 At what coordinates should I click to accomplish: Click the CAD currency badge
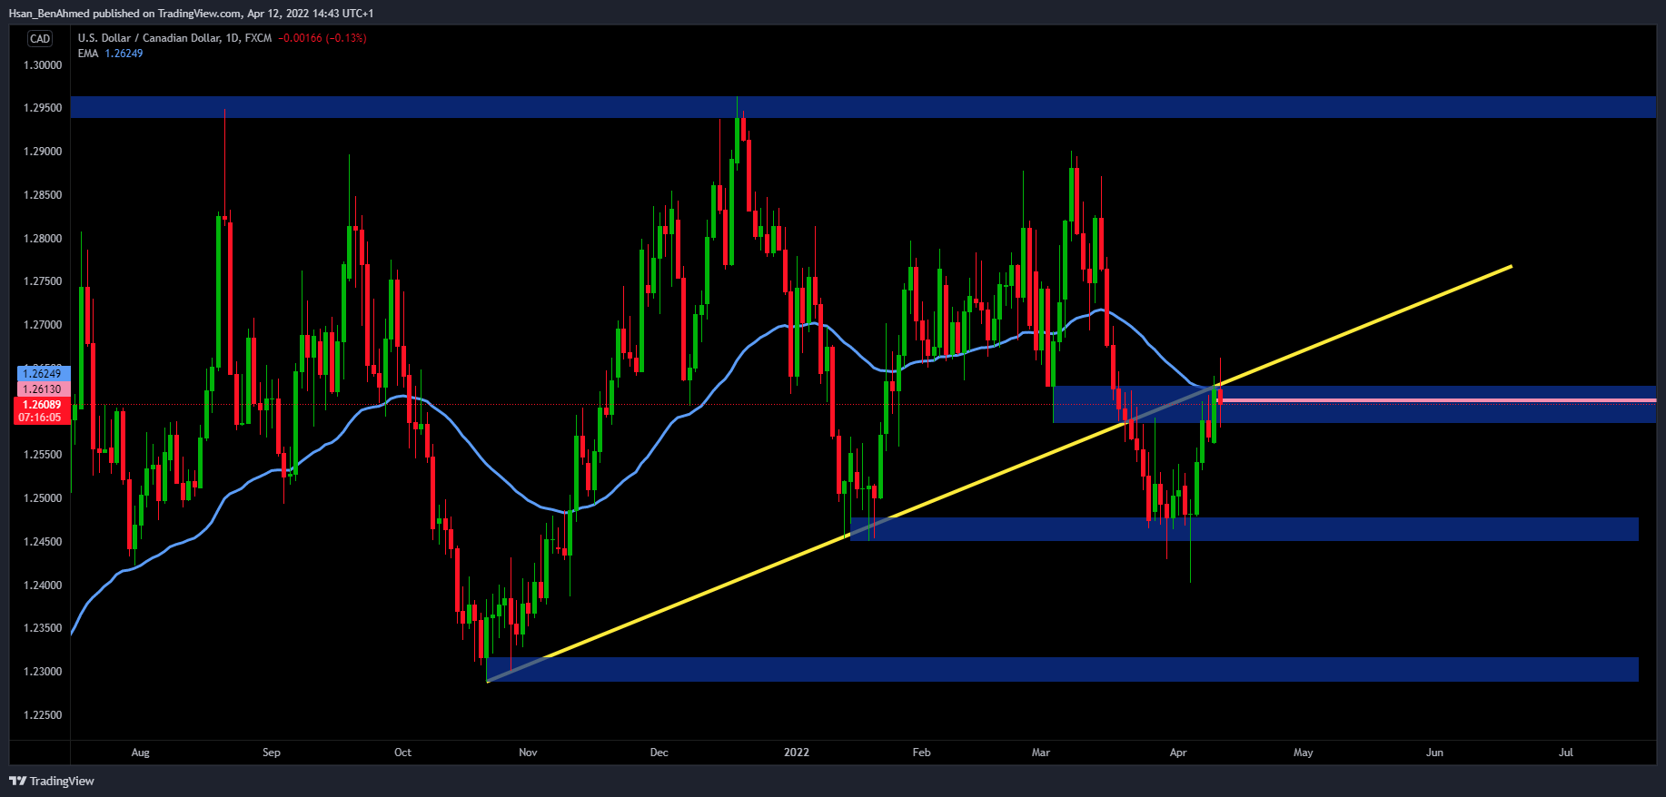pos(40,38)
